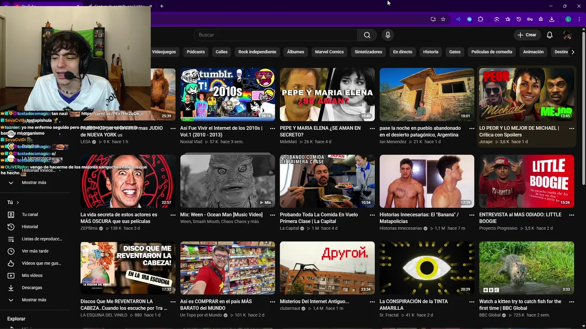Open Chrome profile L avatar
The image size is (586, 329).
click(568, 19)
